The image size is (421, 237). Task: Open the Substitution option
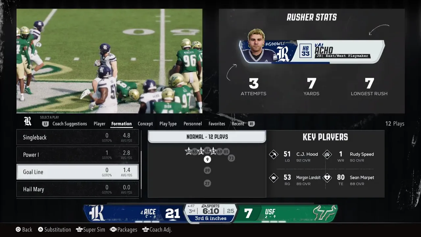coord(58,229)
